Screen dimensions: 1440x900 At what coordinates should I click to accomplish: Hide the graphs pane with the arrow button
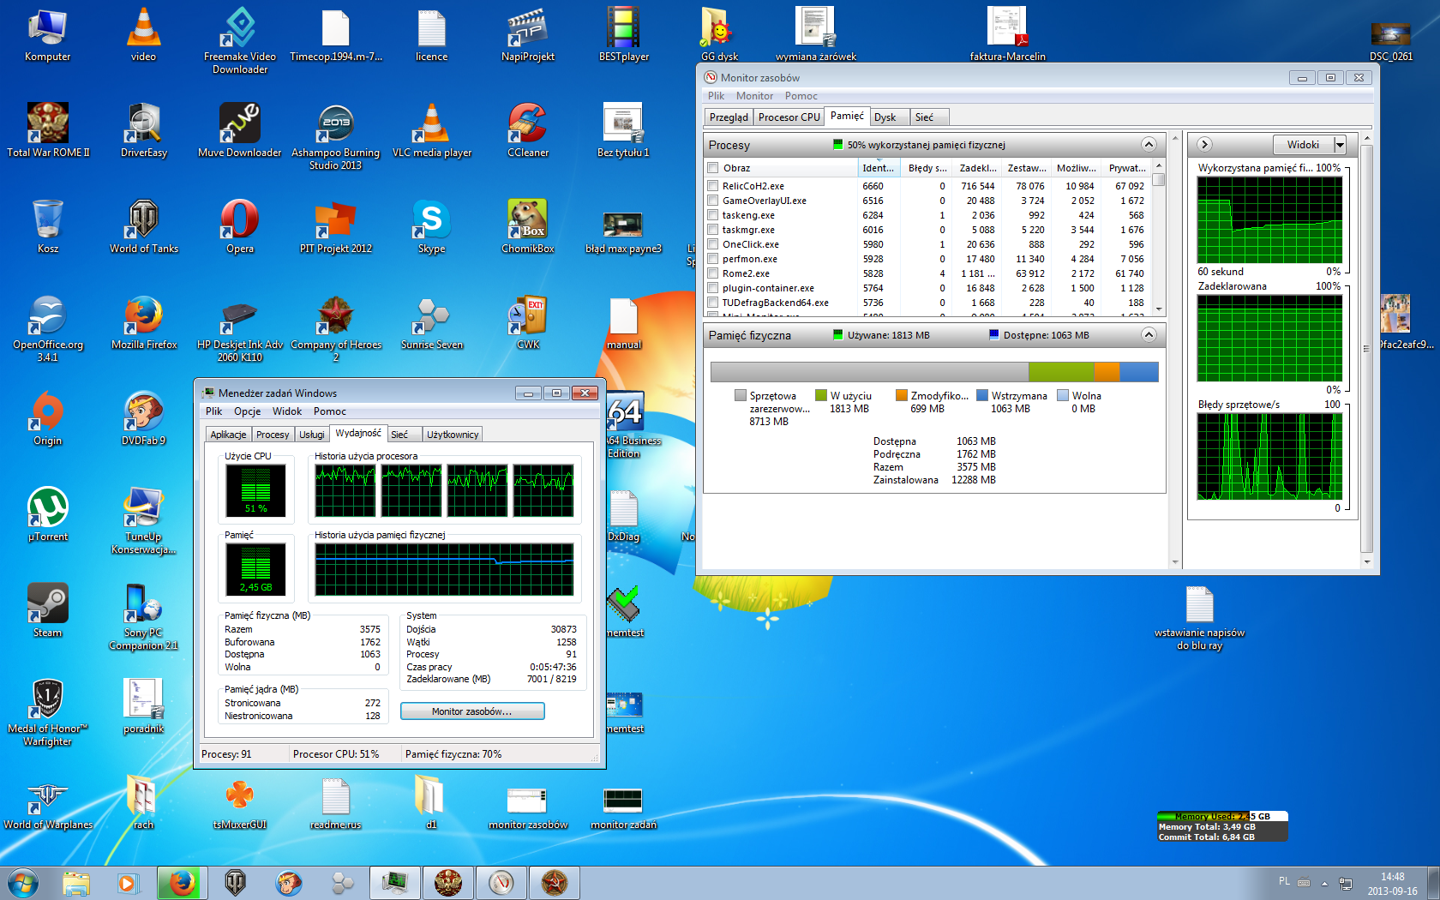point(1204,145)
